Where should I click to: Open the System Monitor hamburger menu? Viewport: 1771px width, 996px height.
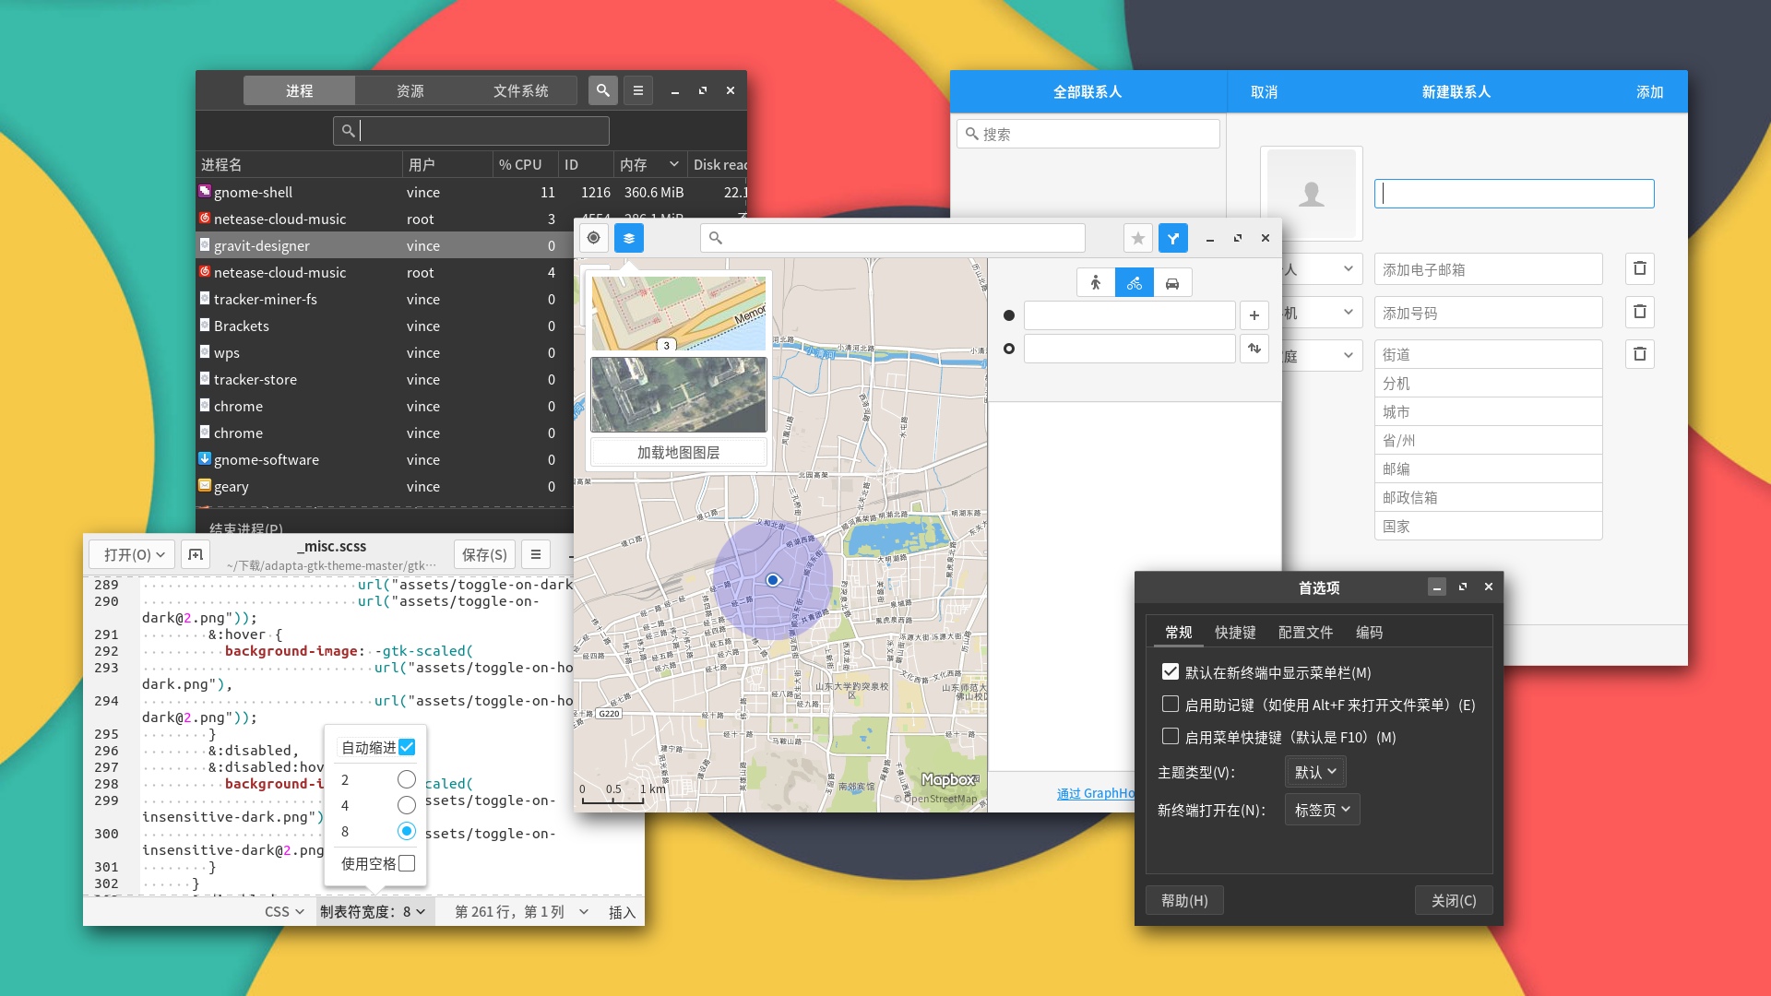point(638,90)
